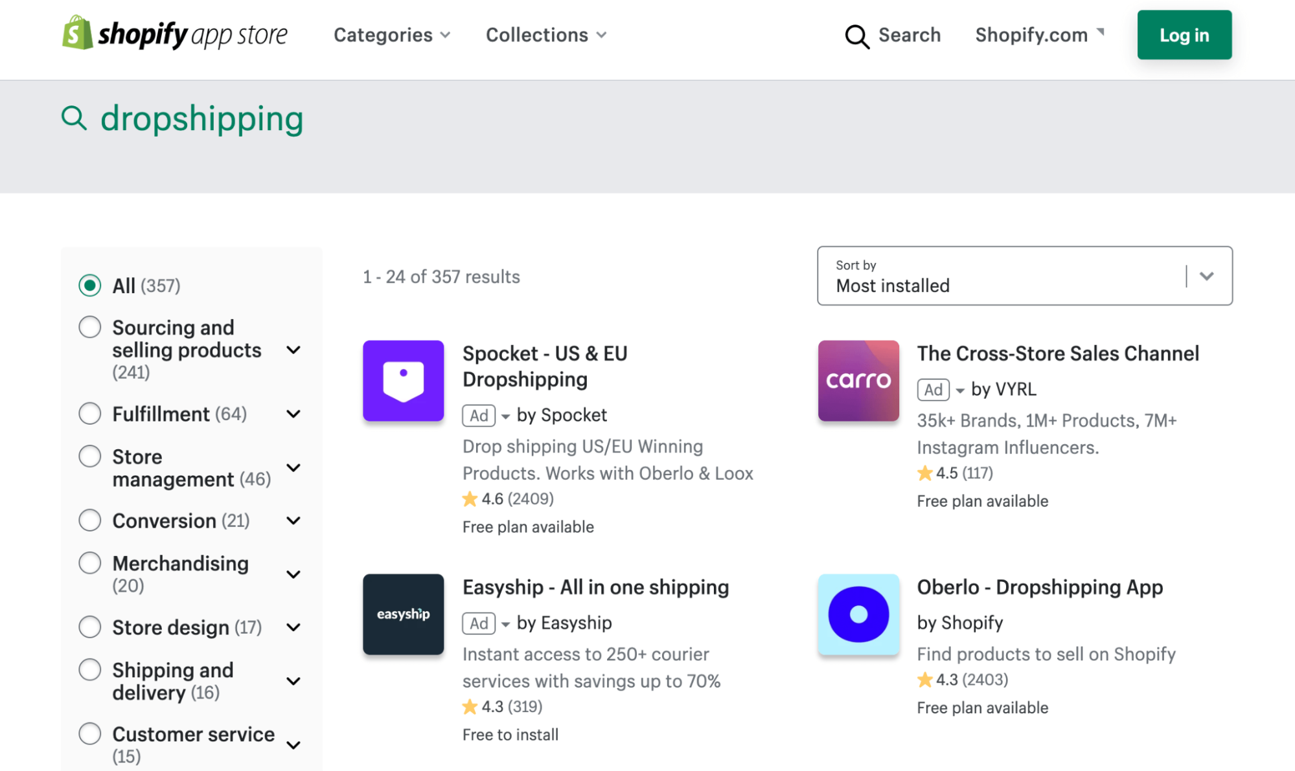The height and width of the screenshot is (771, 1295).
Task: Open the easyship app icon
Action: pyautogui.click(x=403, y=614)
